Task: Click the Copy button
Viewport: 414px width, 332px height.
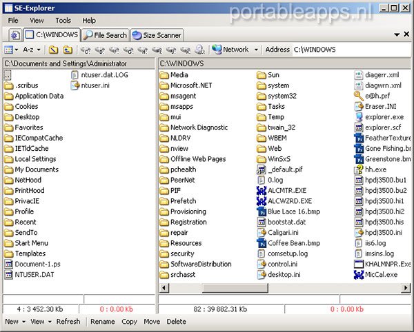Action: 129,322
